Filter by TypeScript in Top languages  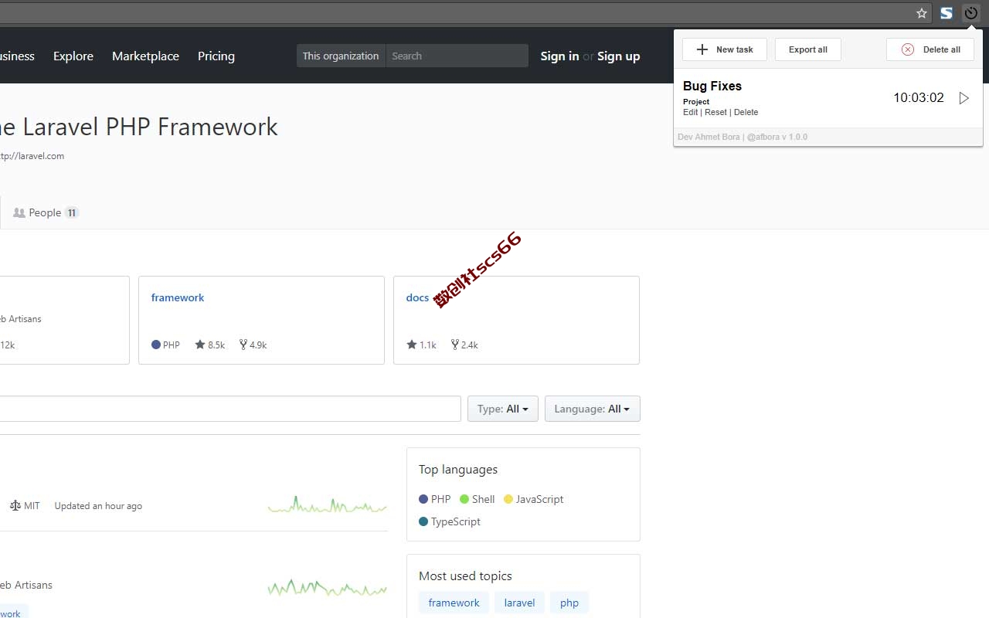[x=450, y=521]
